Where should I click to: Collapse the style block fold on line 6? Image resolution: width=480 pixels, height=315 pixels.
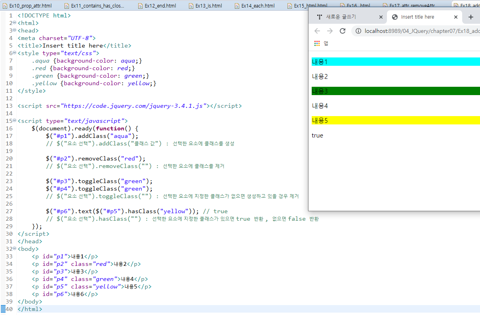(x=14, y=53)
